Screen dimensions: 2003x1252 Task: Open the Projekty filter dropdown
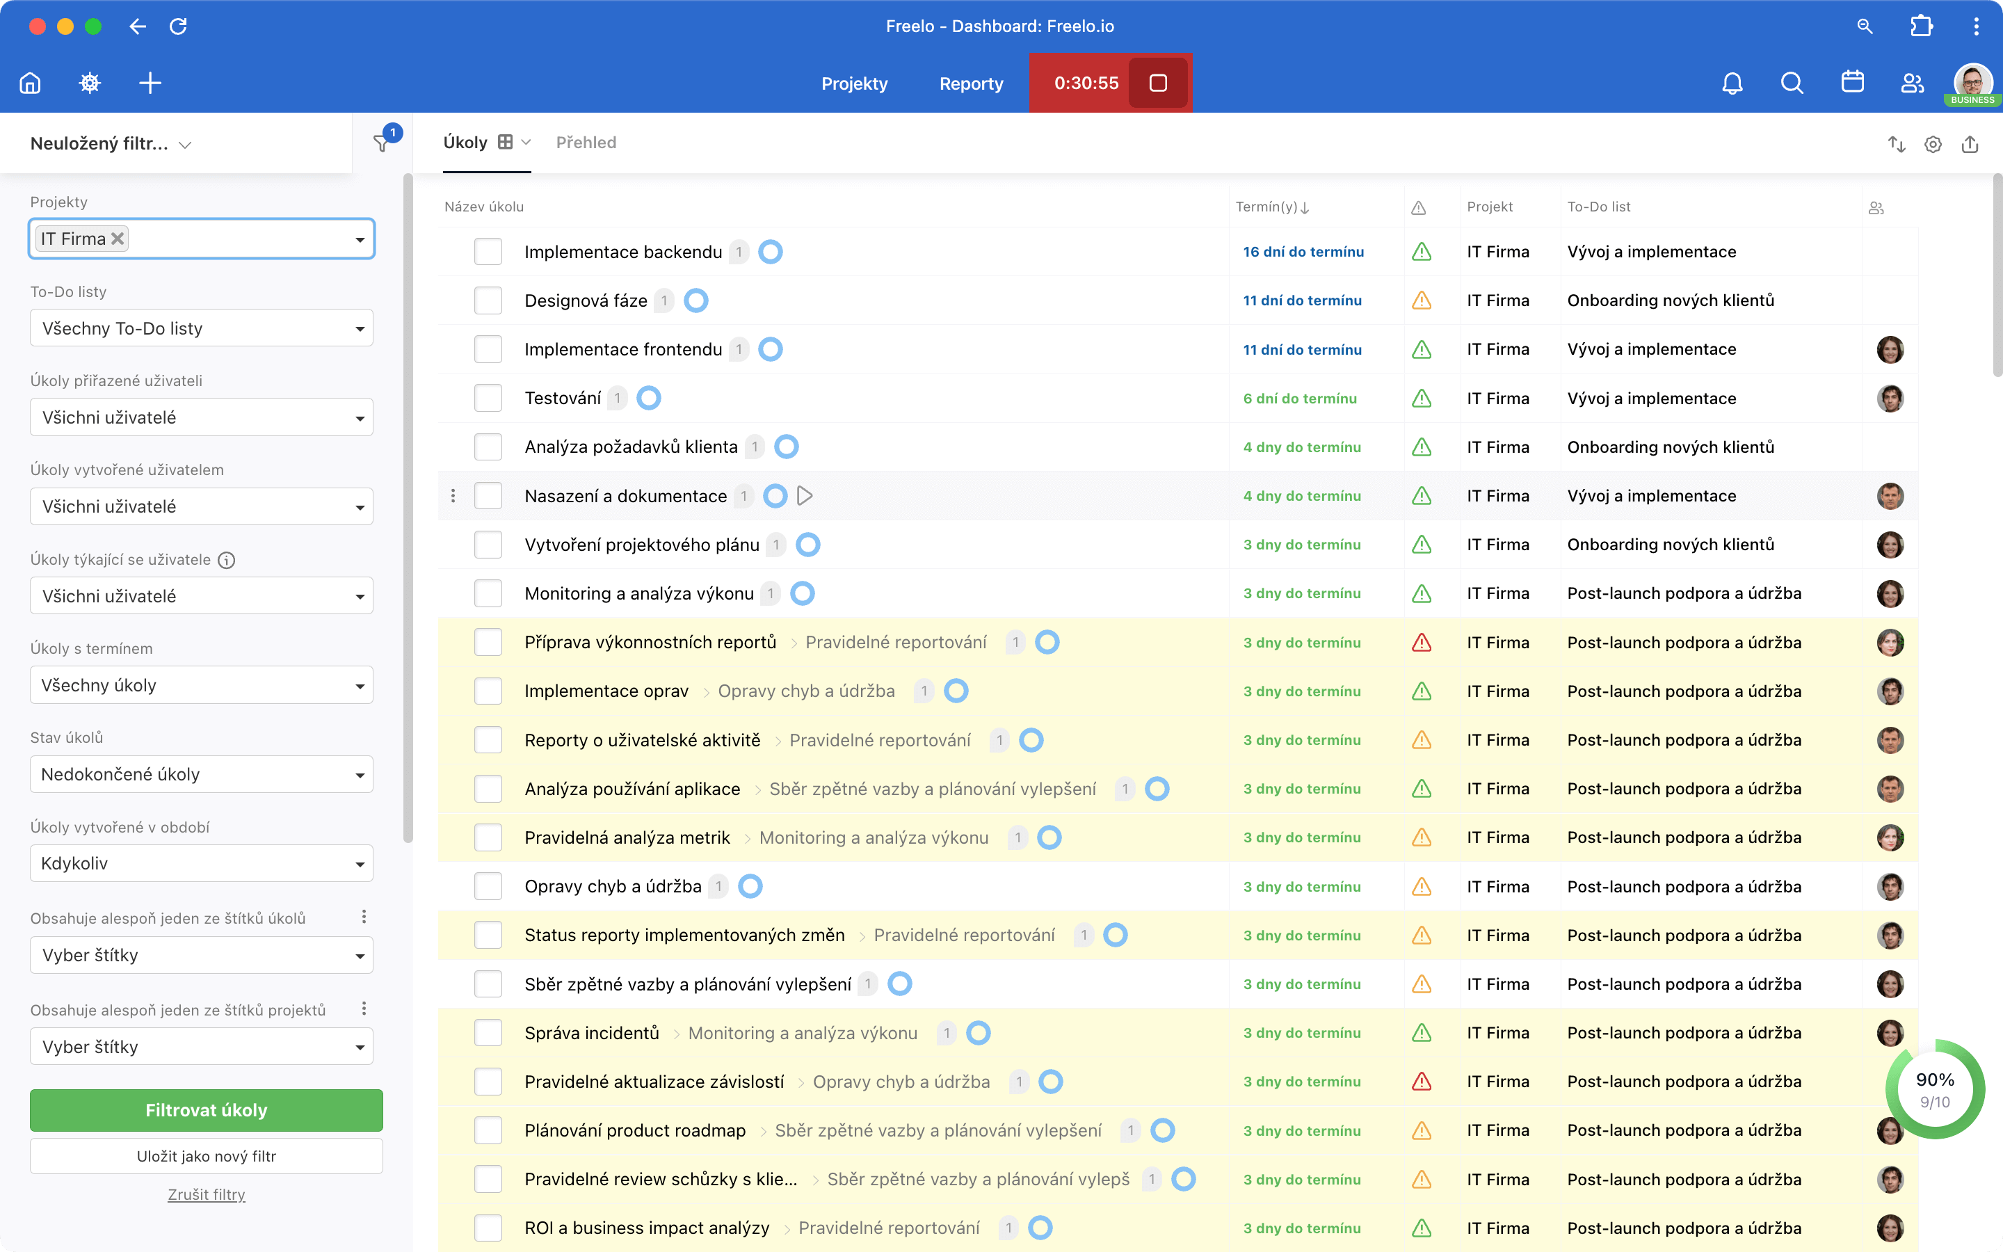pyautogui.click(x=202, y=239)
